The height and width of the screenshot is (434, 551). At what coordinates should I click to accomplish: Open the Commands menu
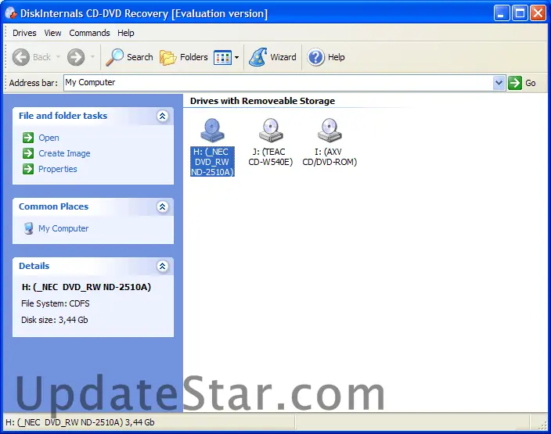coord(89,33)
